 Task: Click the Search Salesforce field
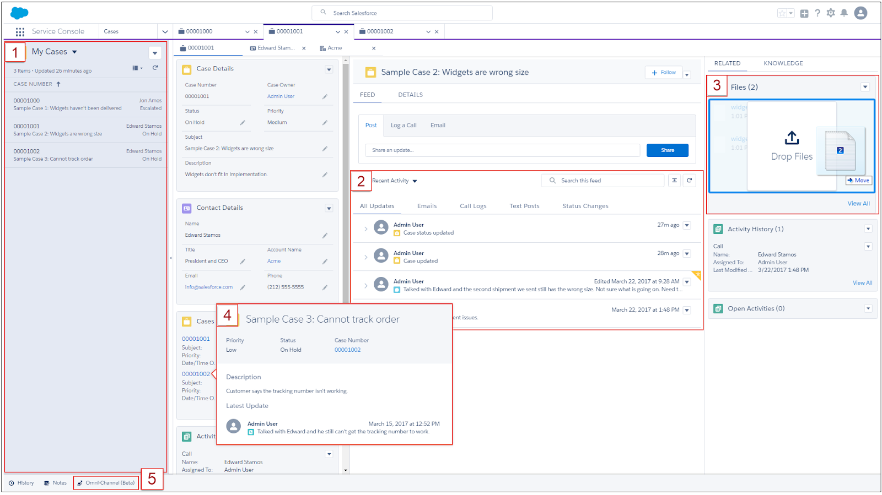click(402, 13)
